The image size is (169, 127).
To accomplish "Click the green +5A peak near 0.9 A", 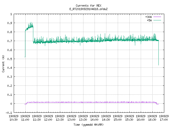I will pyautogui.click(x=31, y=22).
